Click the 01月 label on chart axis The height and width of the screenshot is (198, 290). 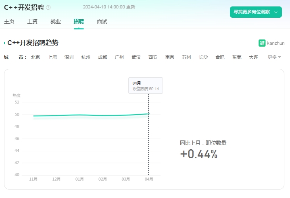[x=79, y=179]
